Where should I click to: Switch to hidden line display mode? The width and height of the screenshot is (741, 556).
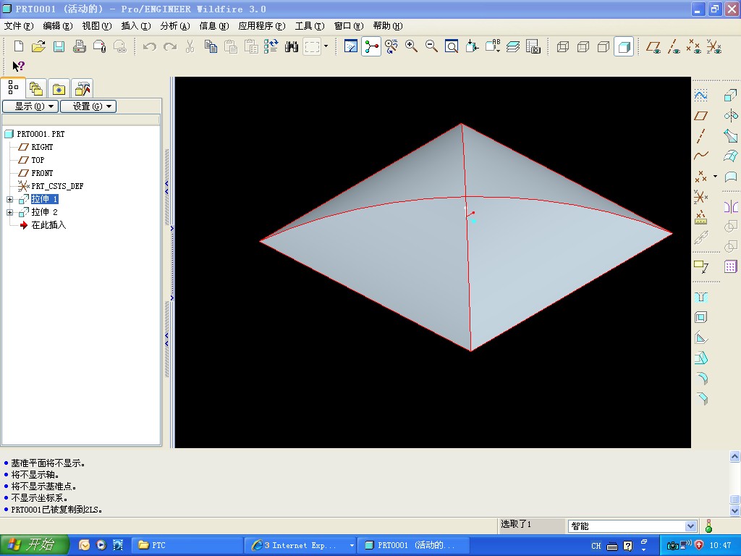click(583, 46)
